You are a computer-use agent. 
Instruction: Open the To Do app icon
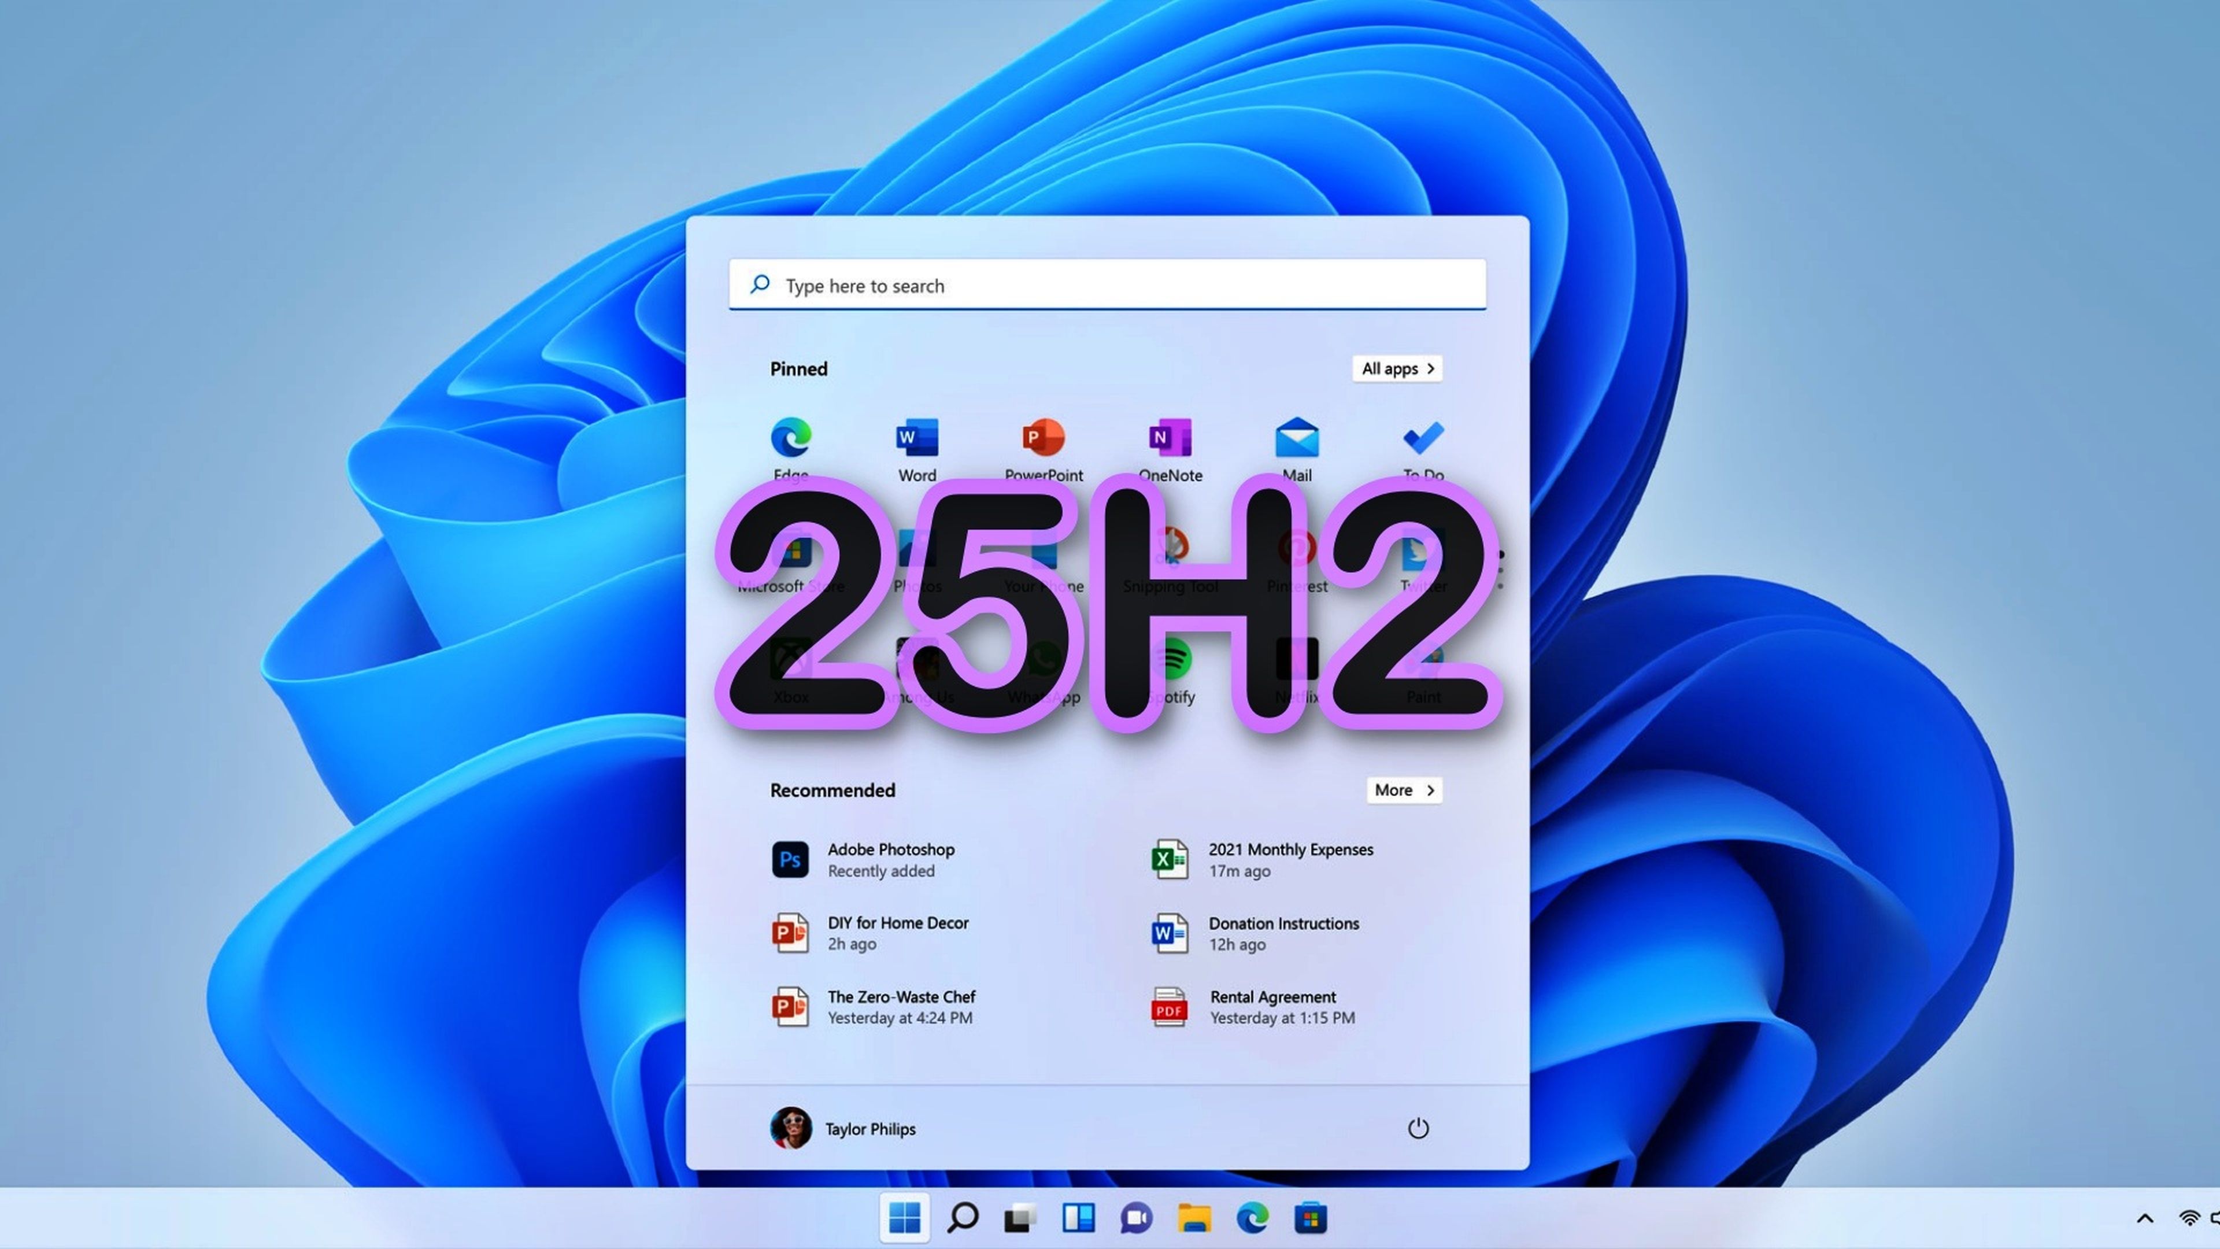[x=1423, y=438]
